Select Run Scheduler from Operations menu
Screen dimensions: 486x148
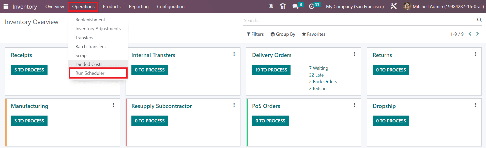pyautogui.click(x=90, y=73)
